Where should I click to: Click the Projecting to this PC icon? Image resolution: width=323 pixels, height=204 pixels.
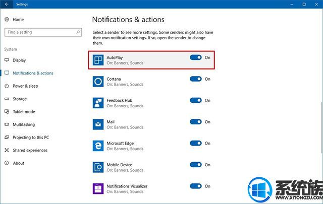click(x=7, y=137)
